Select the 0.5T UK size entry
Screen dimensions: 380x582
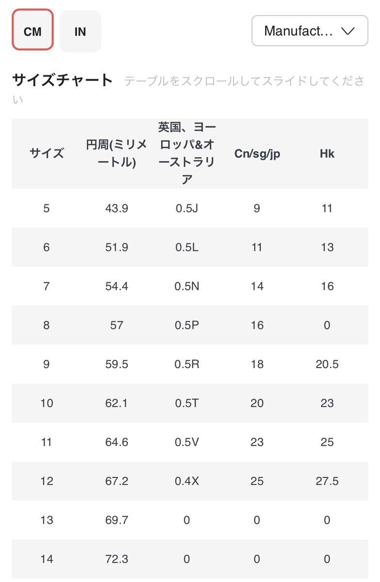pos(186,403)
